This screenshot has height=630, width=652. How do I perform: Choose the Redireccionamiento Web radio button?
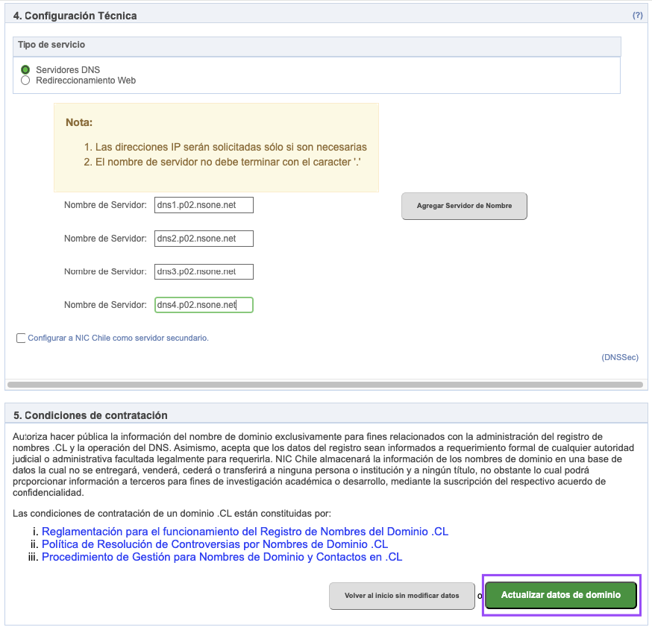25,81
